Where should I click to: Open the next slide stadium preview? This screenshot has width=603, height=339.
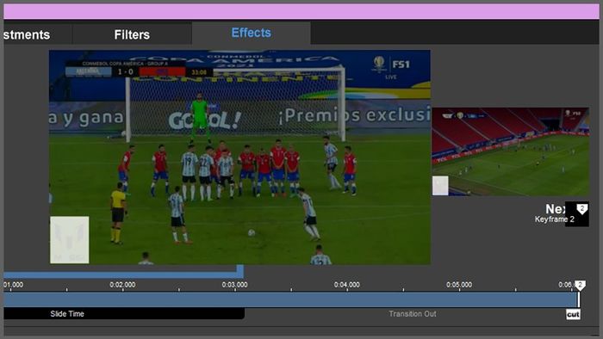pos(510,151)
